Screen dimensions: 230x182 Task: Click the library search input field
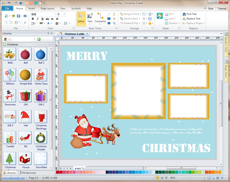[23, 39]
